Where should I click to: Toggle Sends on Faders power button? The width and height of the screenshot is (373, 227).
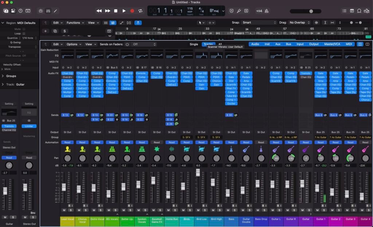tap(127, 44)
